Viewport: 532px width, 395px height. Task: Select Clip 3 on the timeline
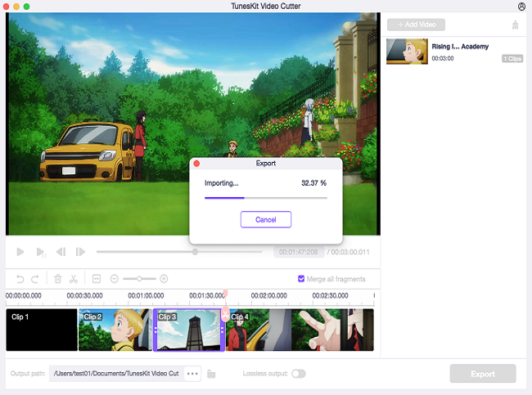pyautogui.click(x=189, y=330)
